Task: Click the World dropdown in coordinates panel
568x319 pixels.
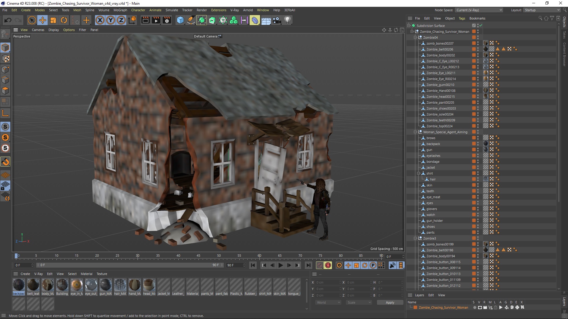Action: coord(327,302)
